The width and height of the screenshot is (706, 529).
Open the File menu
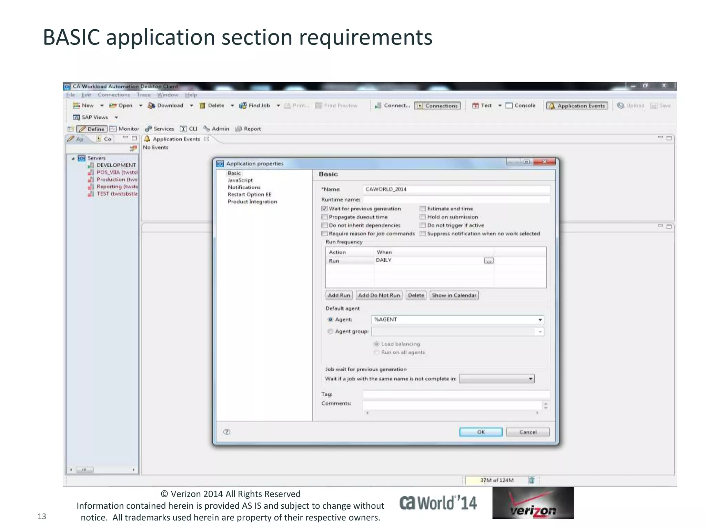tap(70, 95)
